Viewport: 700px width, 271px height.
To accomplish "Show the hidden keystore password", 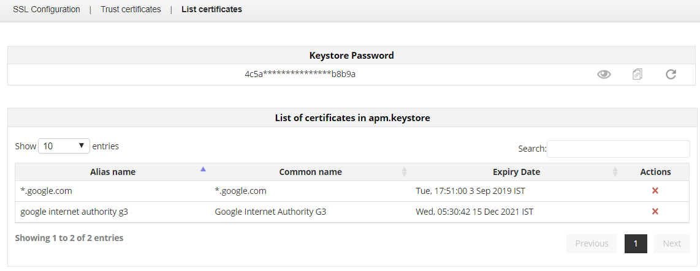I will [604, 75].
